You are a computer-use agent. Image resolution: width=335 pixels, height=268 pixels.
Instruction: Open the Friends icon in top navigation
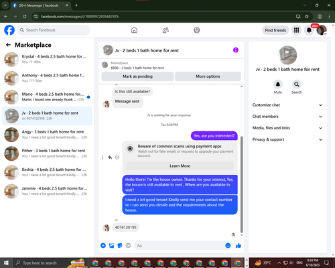pyautogui.click(x=165, y=30)
